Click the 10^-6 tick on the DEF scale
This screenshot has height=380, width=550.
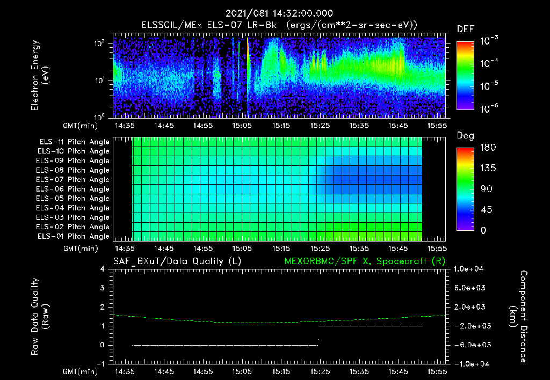coord(489,108)
